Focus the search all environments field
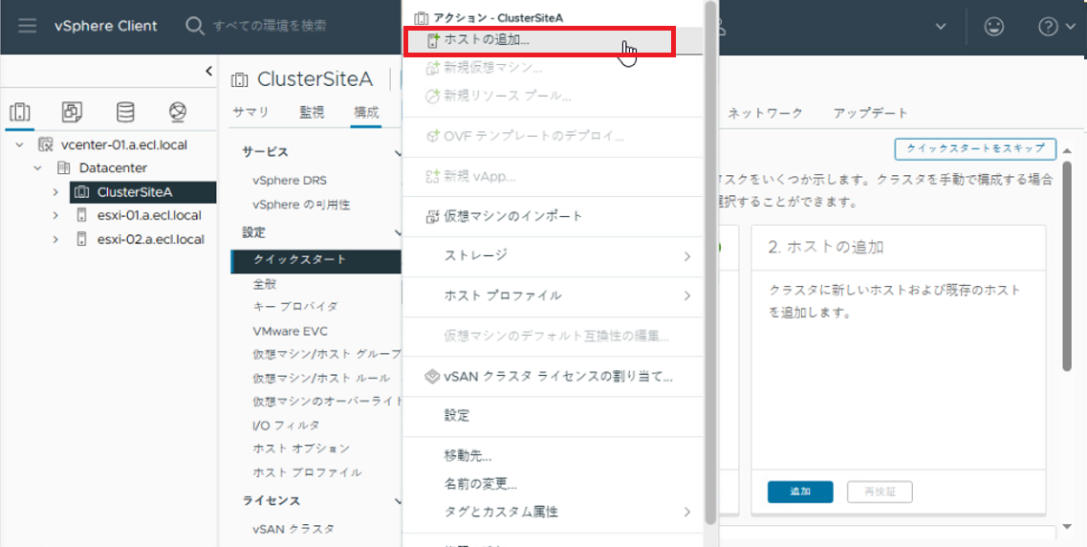This screenshot has width=1087, height=547. (x=270, y=27)
